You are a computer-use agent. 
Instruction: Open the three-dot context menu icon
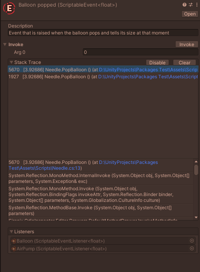[197, 5]
